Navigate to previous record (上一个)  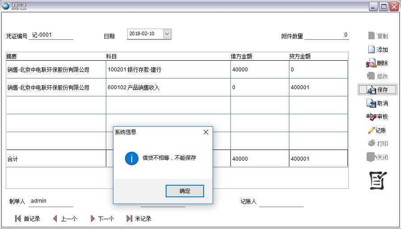[x=65, y=219]
